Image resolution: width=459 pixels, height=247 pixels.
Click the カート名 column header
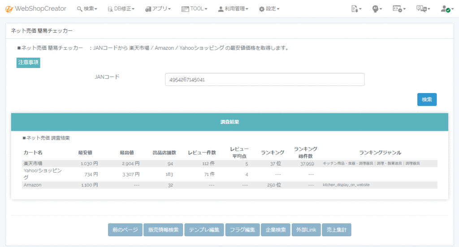(x=33, y=153)
